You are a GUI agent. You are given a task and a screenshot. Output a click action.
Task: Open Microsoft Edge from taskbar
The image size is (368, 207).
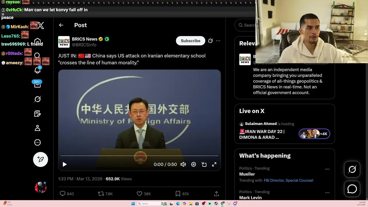(178, 204)
